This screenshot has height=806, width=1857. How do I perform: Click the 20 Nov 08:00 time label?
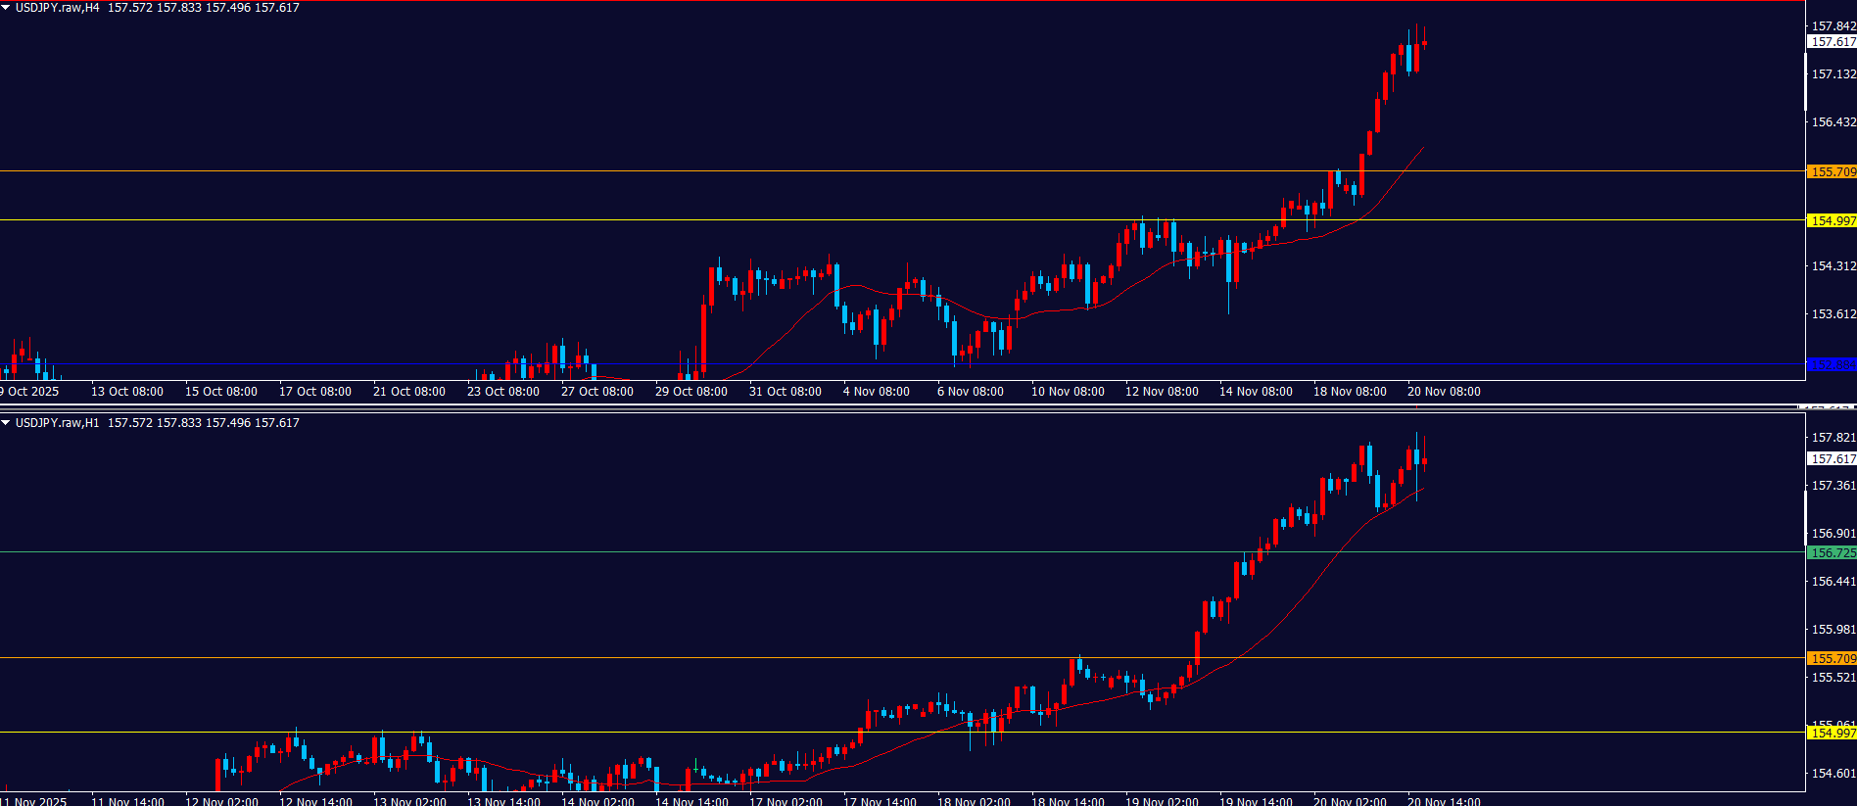pyautogui.click(x=1444, y=392)
